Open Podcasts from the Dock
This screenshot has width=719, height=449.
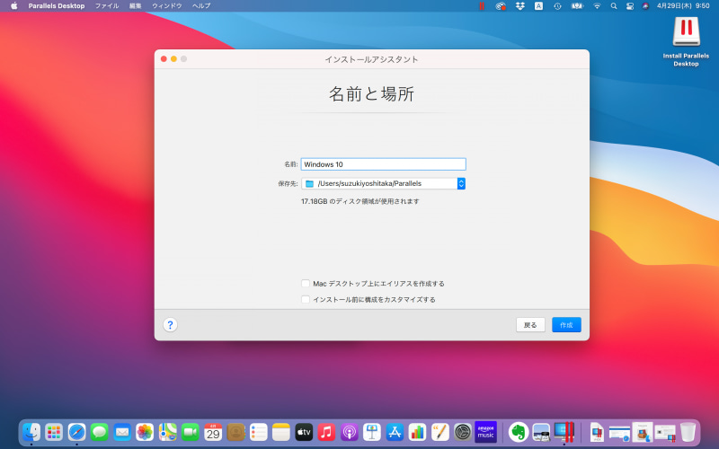pyautogui.click(x=349, y=432)
